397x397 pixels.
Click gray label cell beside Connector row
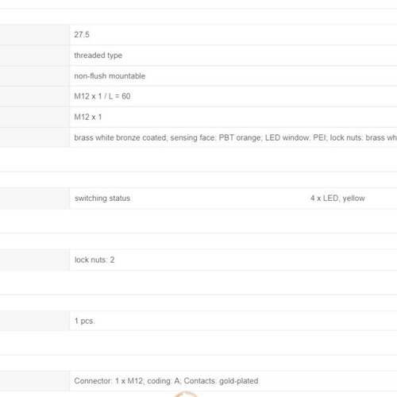[35, 381]
